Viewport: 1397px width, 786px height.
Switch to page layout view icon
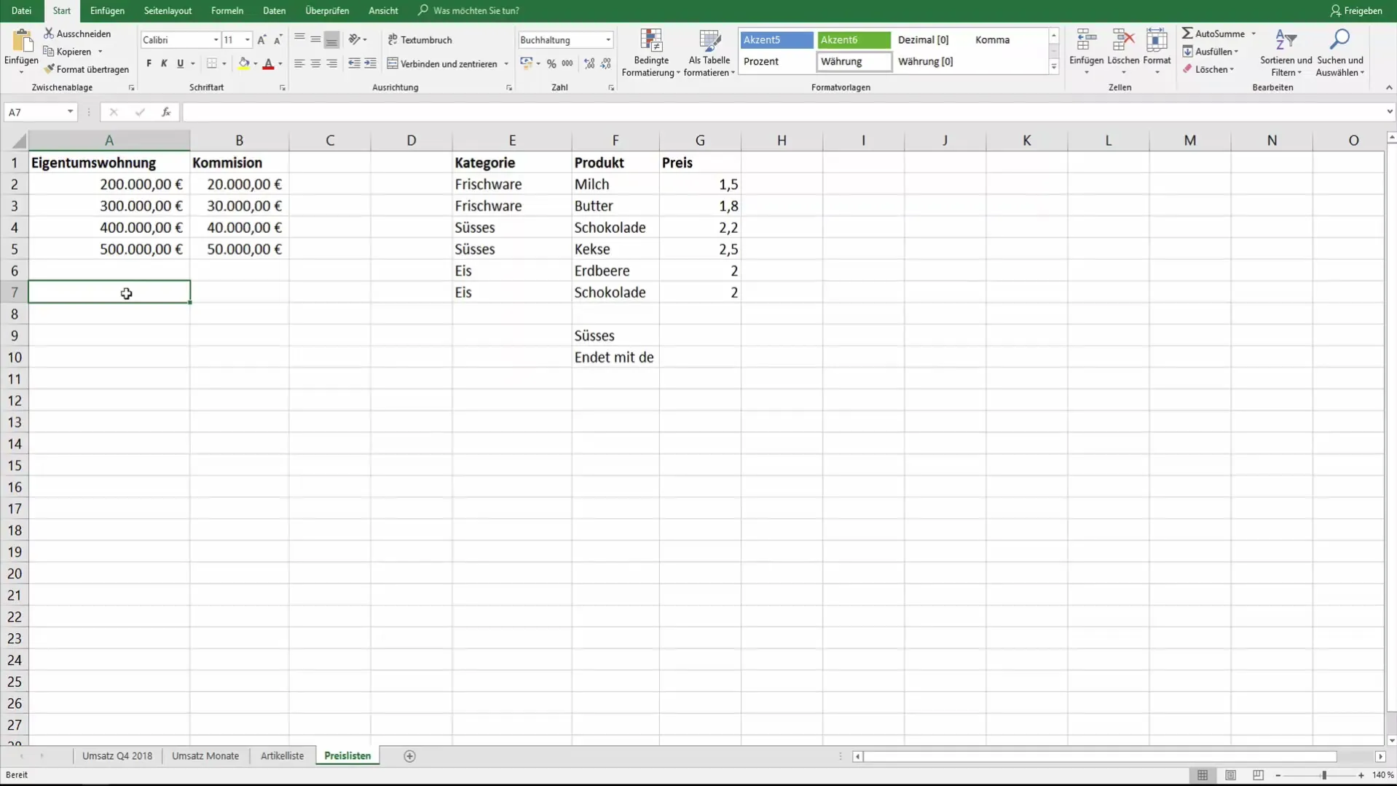click(x=1230, y=775)
